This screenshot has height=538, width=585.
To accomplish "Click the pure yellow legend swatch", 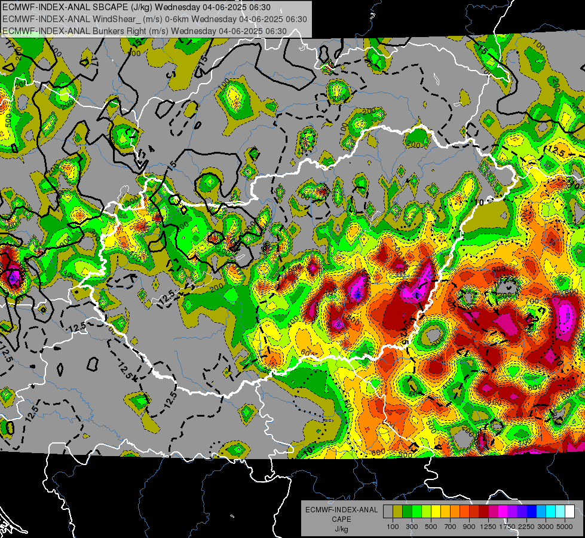I will [x=436, y=511].
